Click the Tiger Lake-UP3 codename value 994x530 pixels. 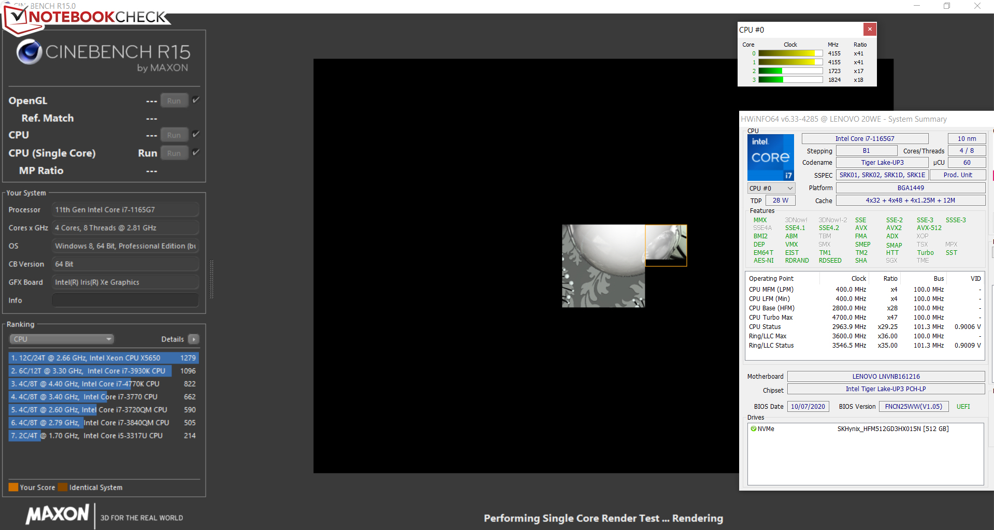pyautogui.click(x=882, y=163)
